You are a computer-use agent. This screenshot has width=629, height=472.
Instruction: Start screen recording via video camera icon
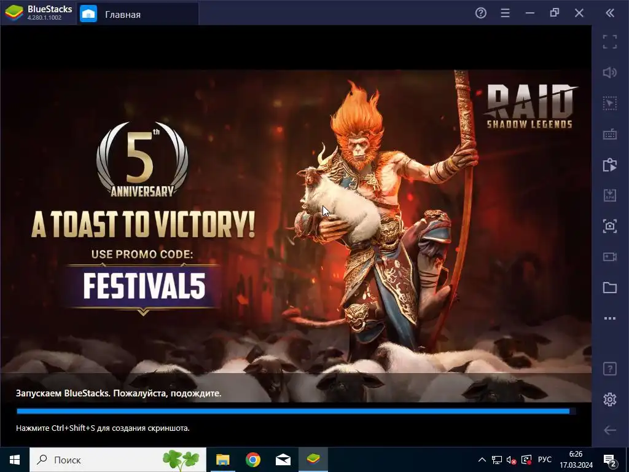click(610, 257)
